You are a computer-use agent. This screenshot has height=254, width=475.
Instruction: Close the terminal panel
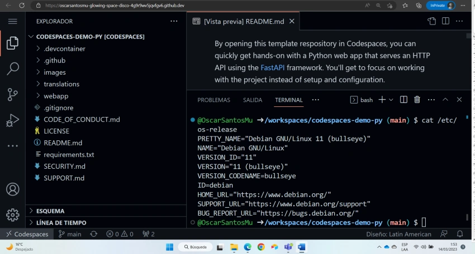[459, 99]
